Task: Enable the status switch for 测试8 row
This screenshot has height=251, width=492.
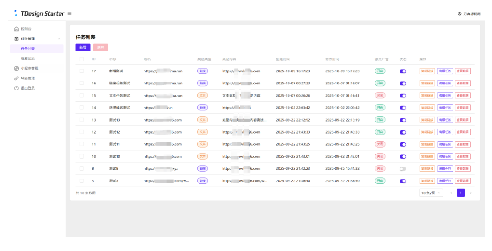Action: pos(403,169)
